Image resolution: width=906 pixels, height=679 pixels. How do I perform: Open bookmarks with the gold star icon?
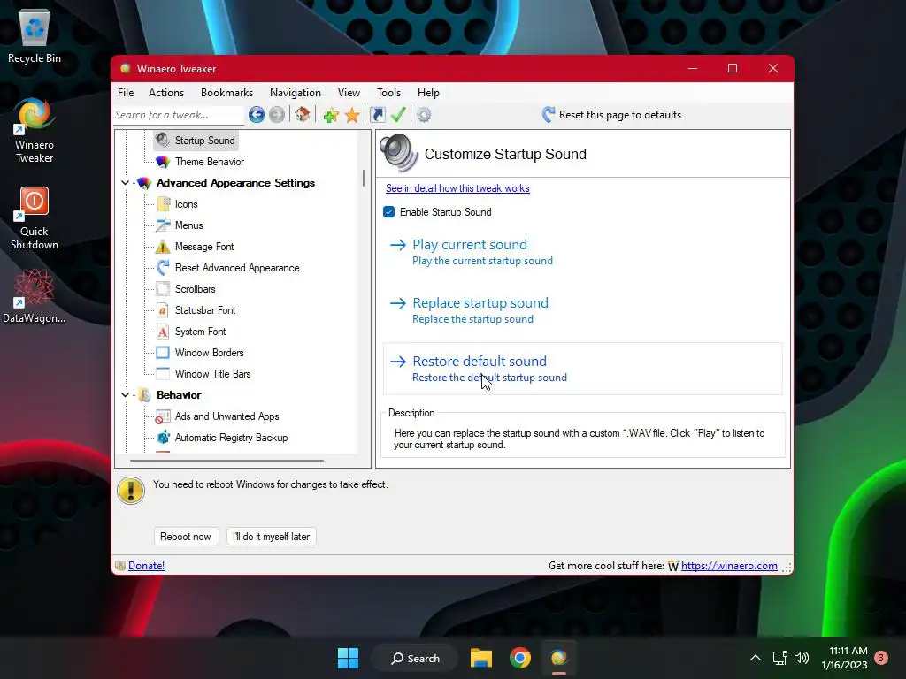(352, 115)
